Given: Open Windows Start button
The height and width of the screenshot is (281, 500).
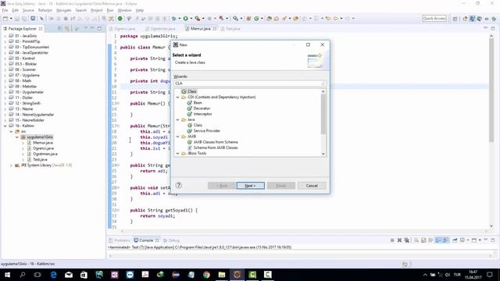Looking at the screenshot, I should click(7, 274).
